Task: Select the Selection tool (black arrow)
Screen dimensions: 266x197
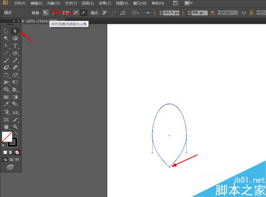Action: [x=6, y=31]
